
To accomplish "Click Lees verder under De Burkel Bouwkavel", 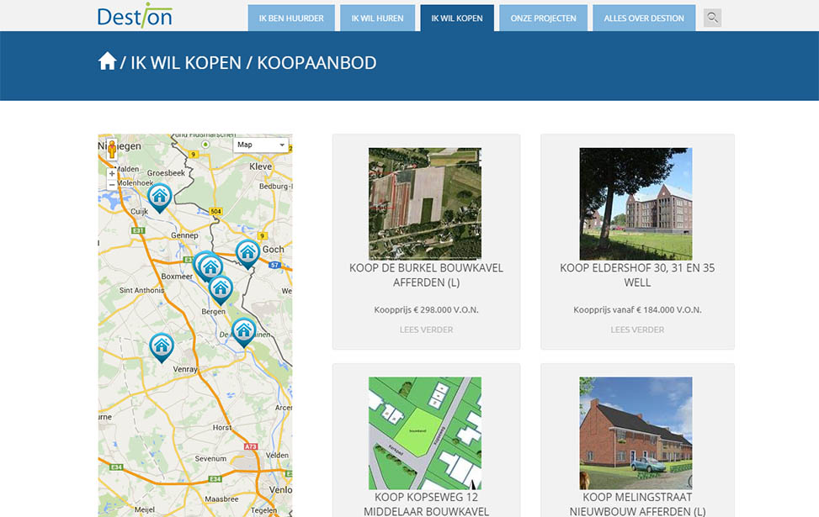I will point(426,330).
